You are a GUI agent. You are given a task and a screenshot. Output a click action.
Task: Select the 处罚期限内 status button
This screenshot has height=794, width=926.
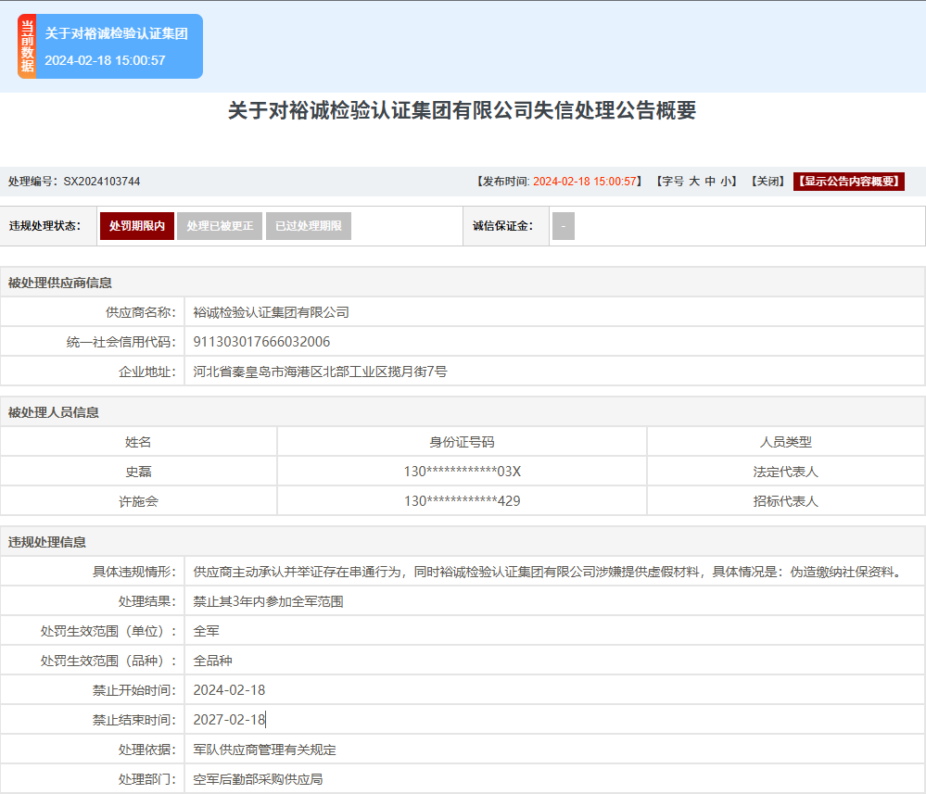click(x=136, y=226)
